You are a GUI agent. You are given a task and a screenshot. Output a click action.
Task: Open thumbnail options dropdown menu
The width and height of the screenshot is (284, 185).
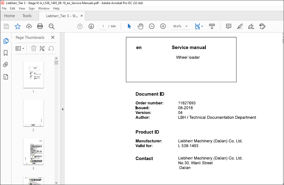click(20, 48)
